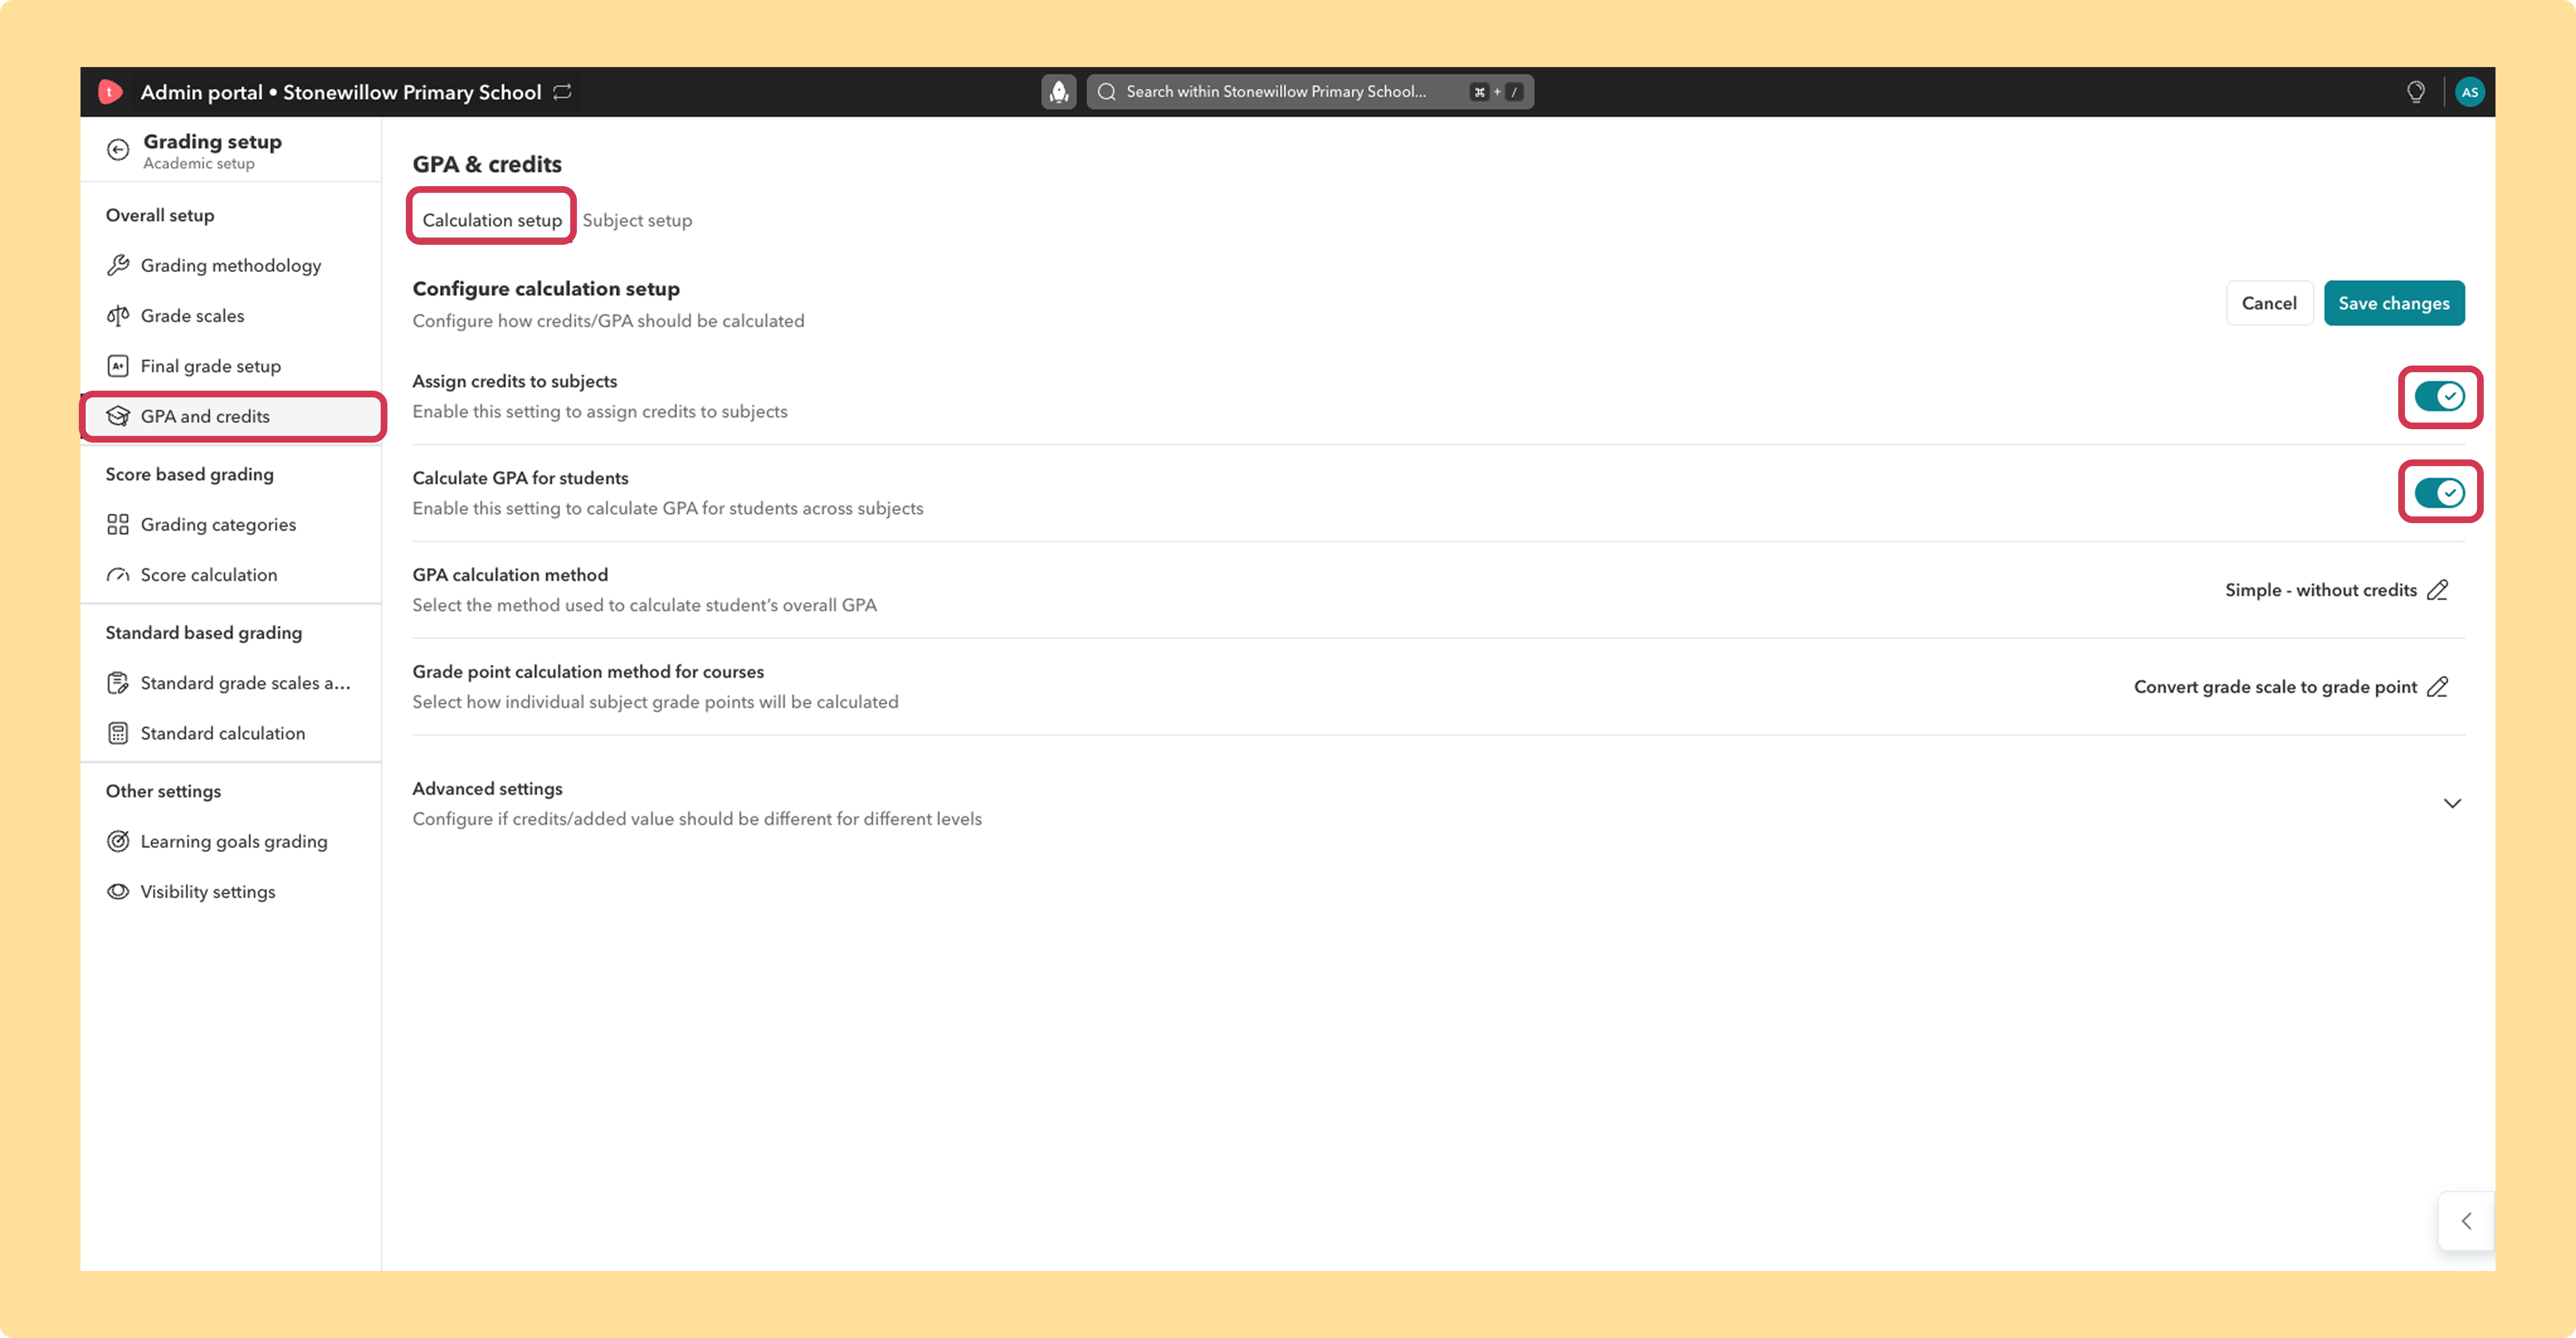This screenshot has height=1338, width=2576.
Task: Edit GPA calculation method pencil
Action: (2438, 590)
